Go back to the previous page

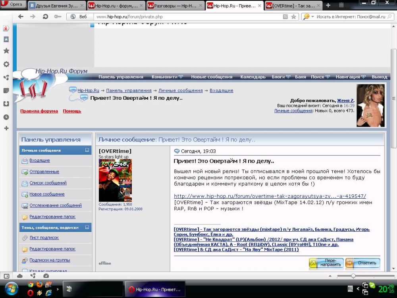point(21,16)
